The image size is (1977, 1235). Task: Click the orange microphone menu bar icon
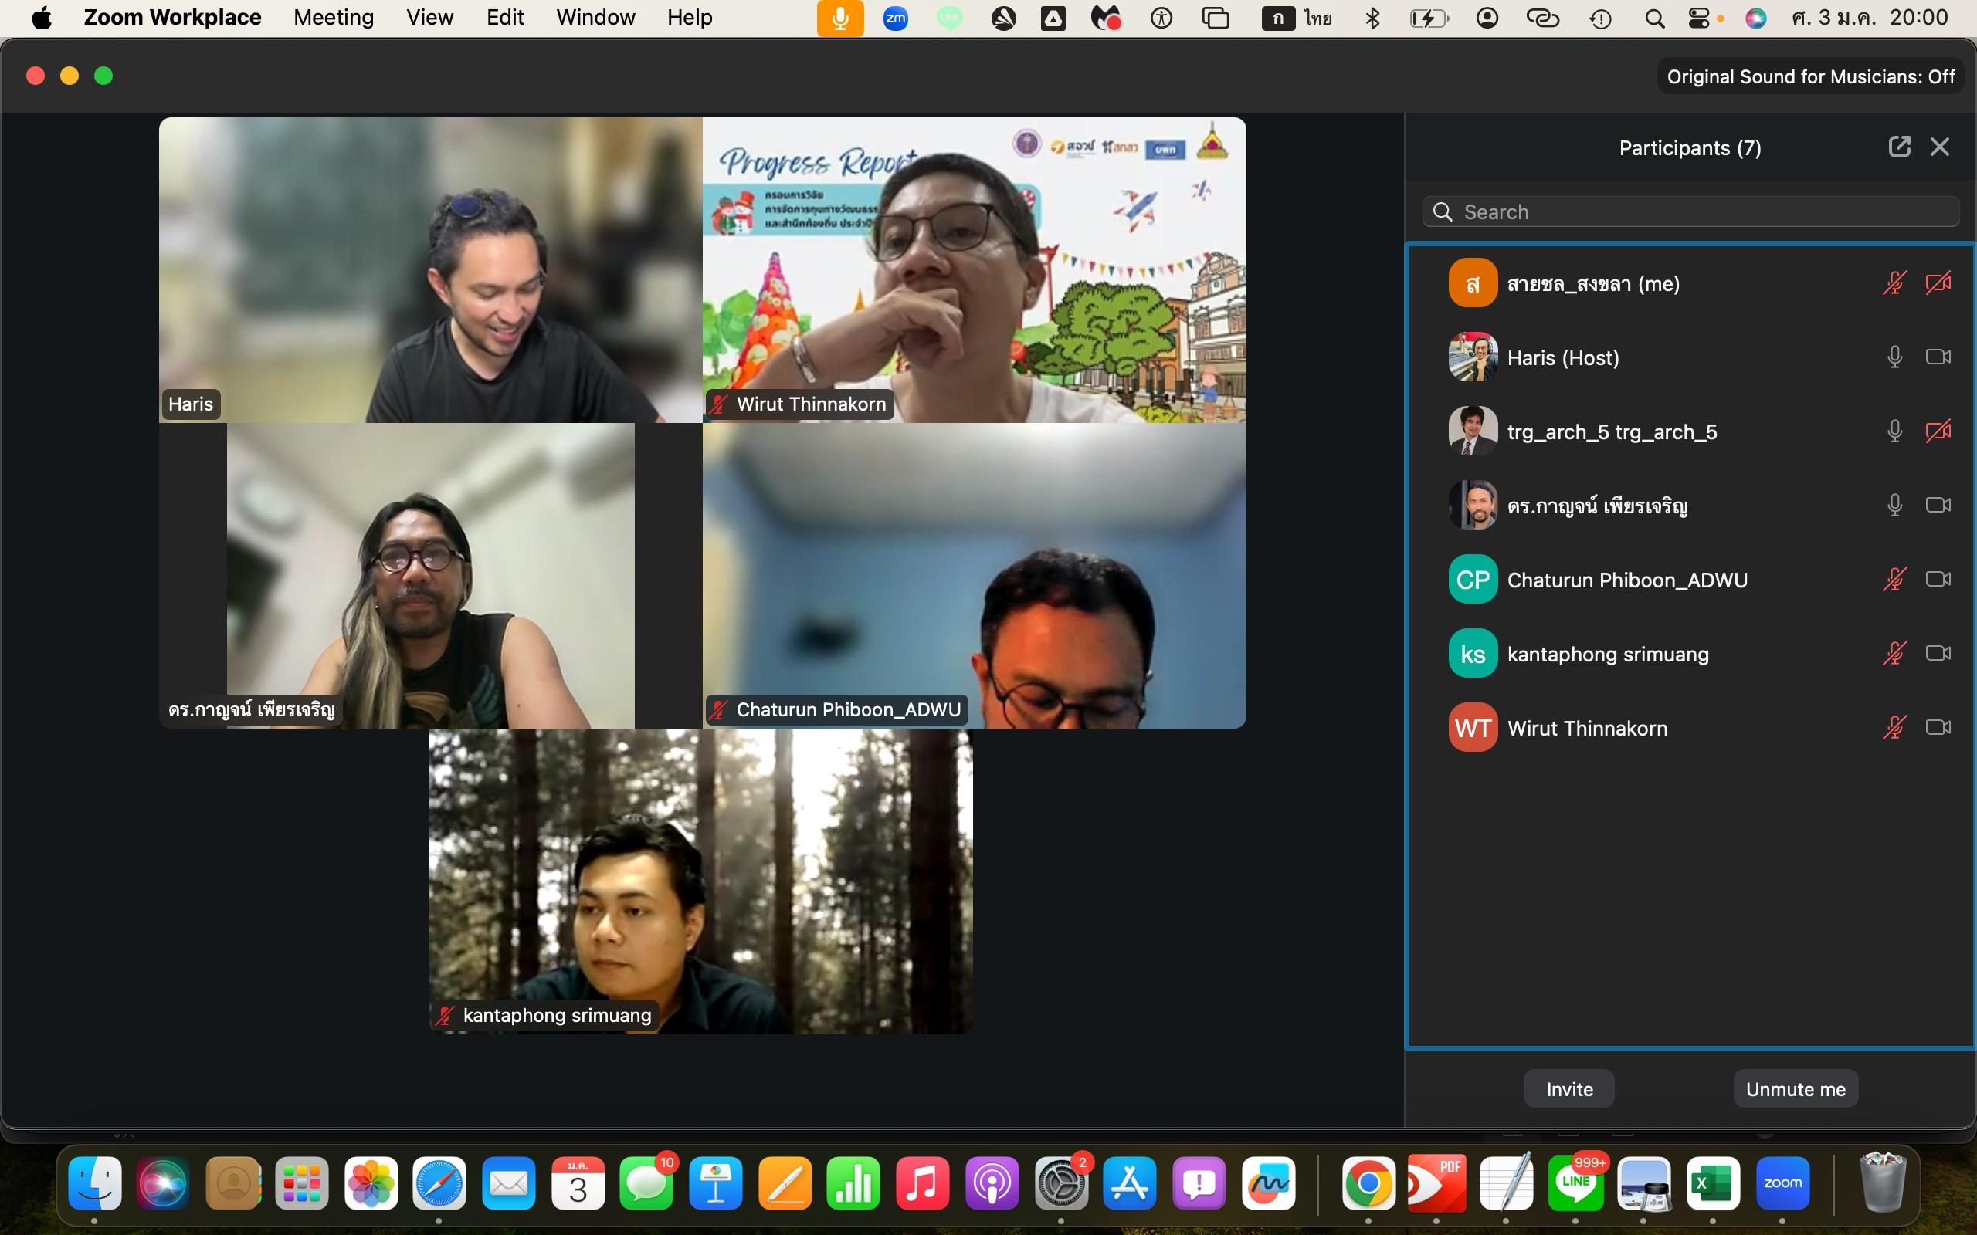point(839,18)
